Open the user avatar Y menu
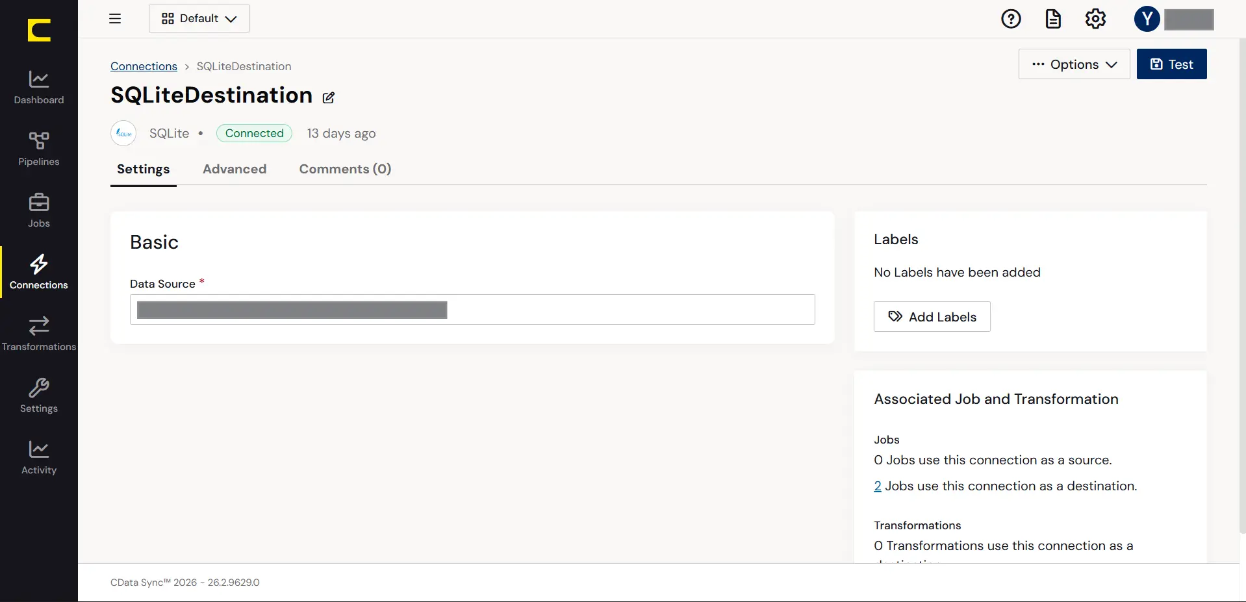1246x602 pixels. 1147,19
